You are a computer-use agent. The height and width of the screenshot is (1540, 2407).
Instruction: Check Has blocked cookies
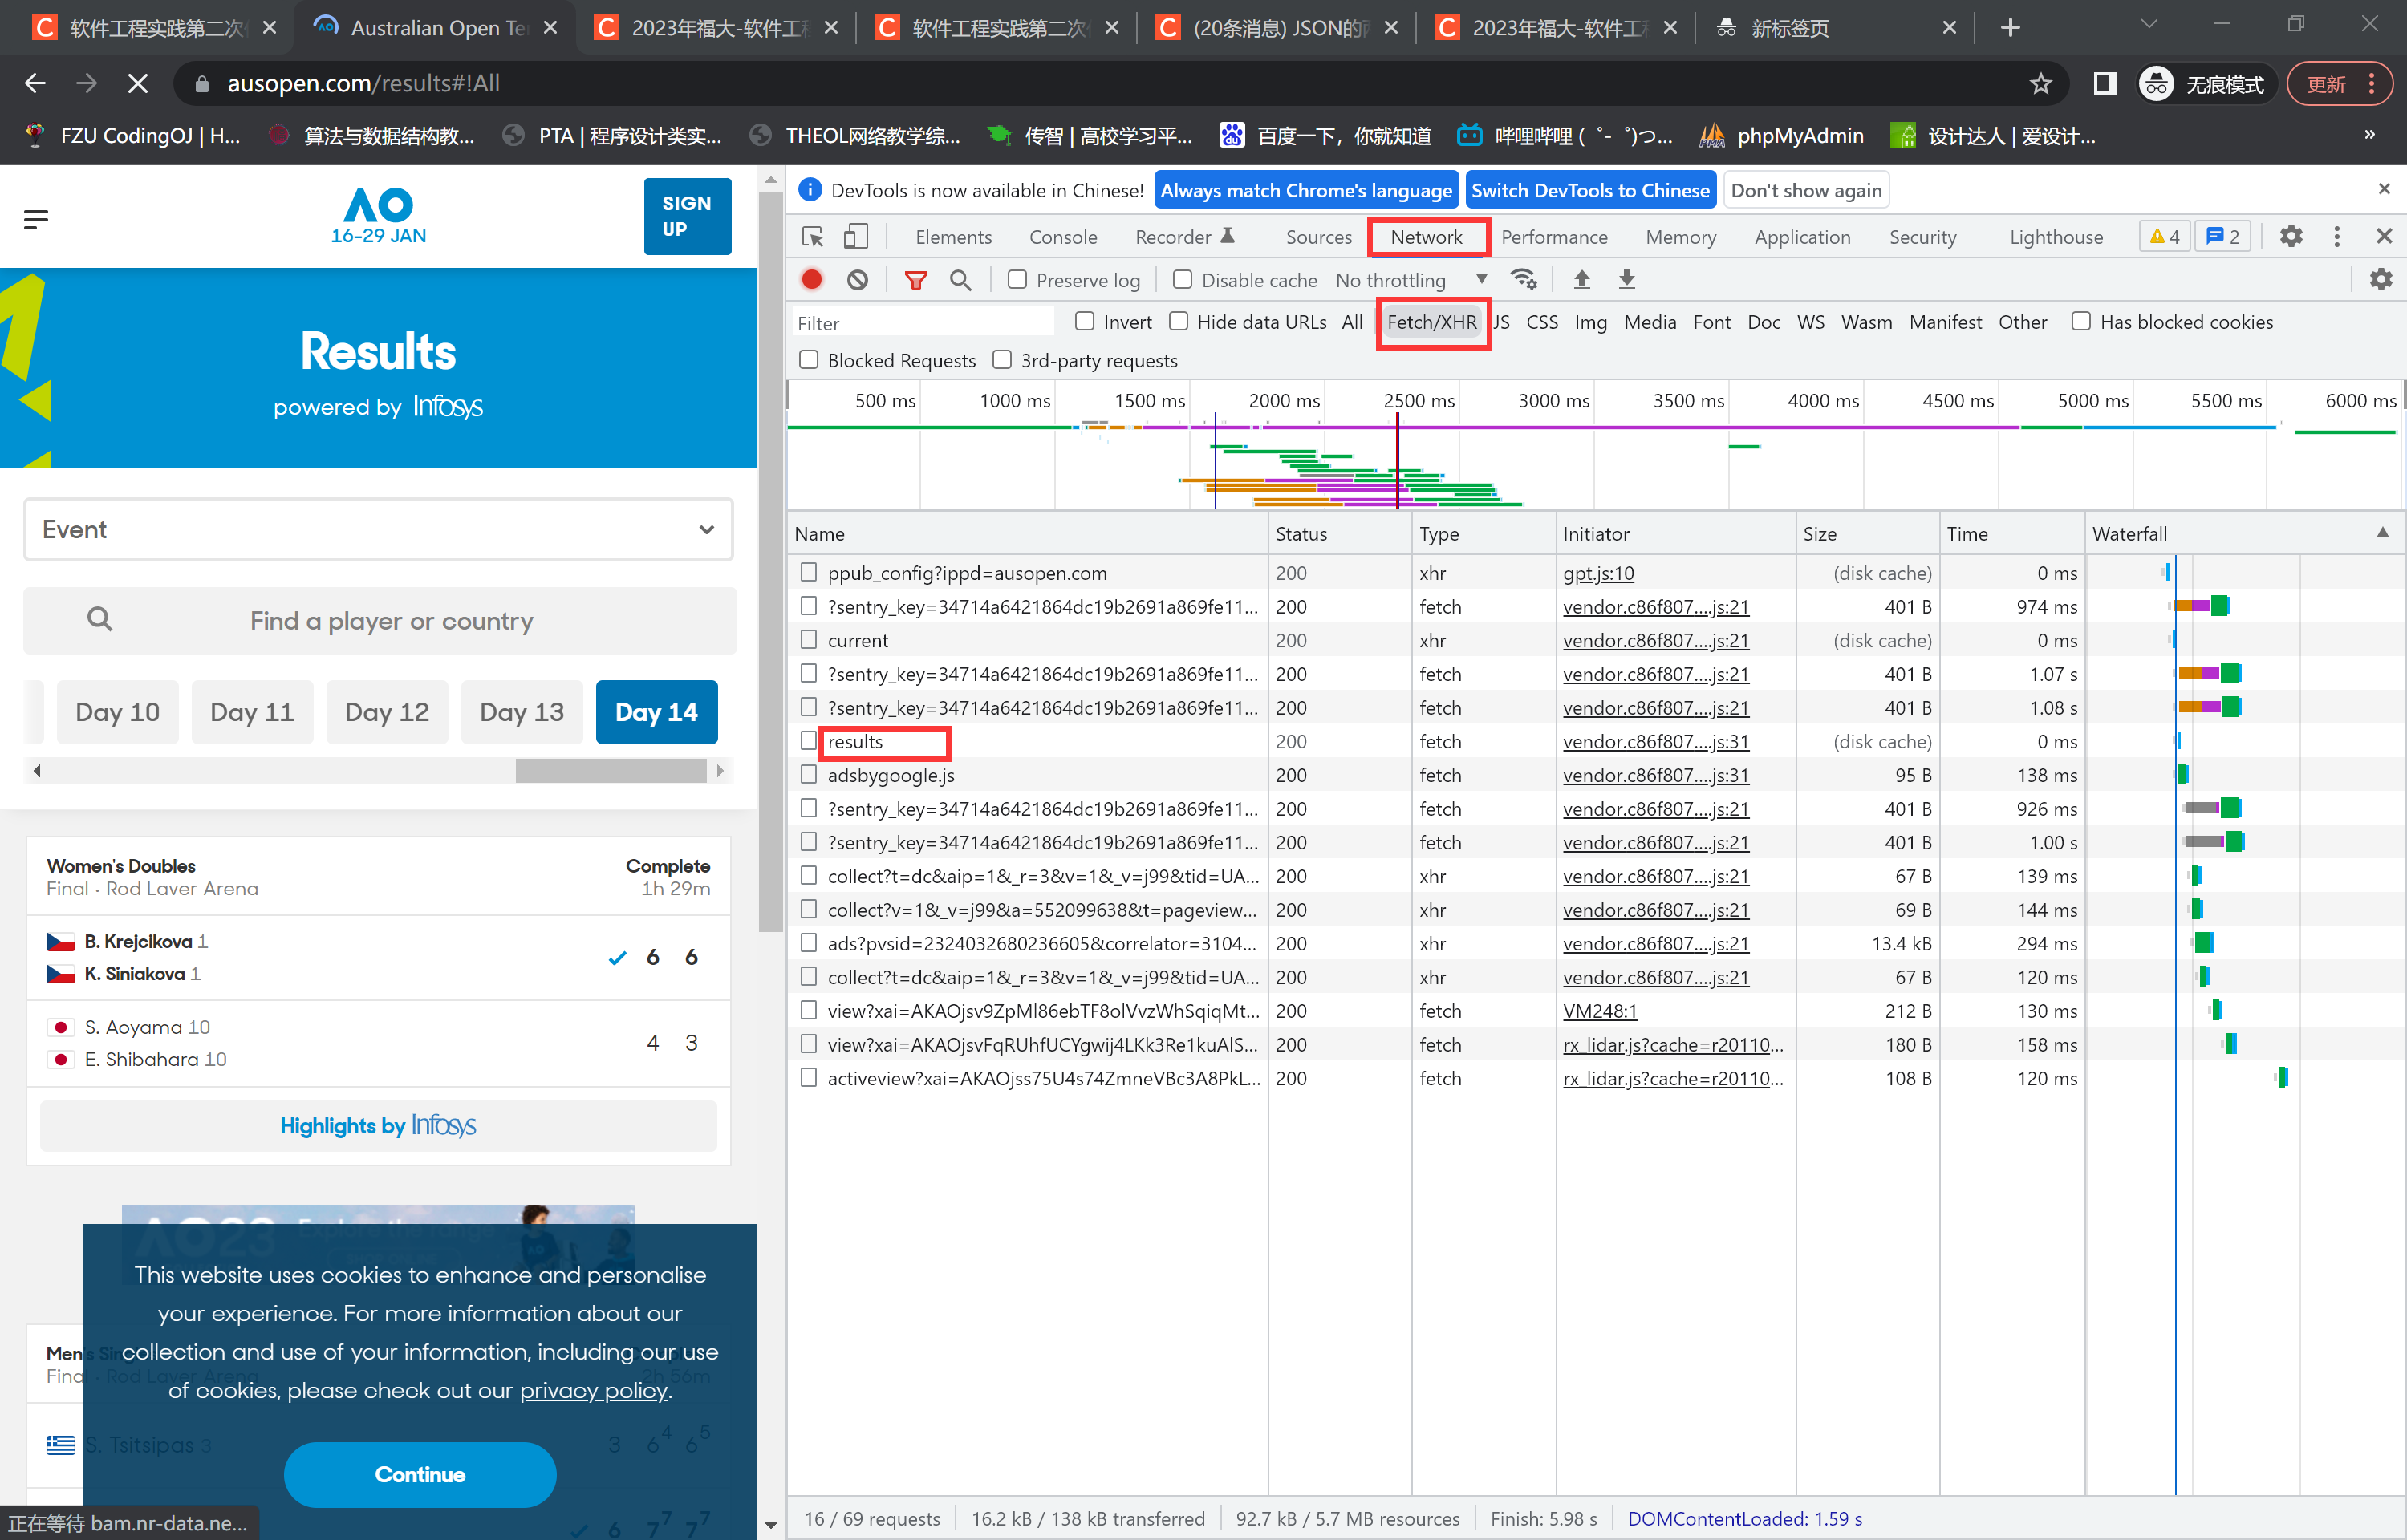click(2080, 322)
